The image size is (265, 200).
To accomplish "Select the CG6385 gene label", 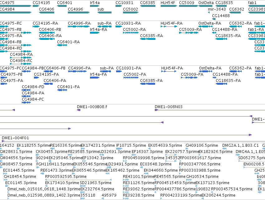I will click(x=148, y=3).
